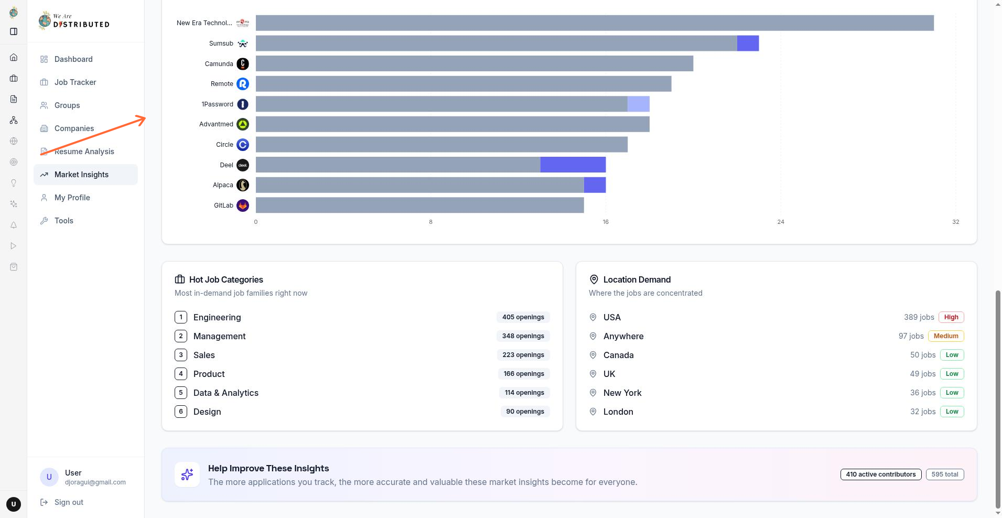Select the Management category row
The height and width of the screenshot is (518, 1002).
pyautogui.click(x=362, y=336)
